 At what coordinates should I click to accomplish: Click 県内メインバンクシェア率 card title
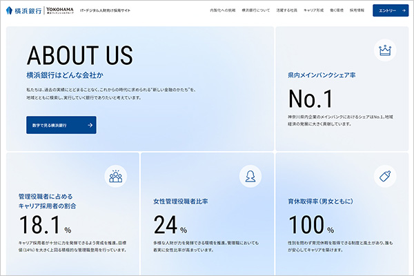[x=322, y=75]
